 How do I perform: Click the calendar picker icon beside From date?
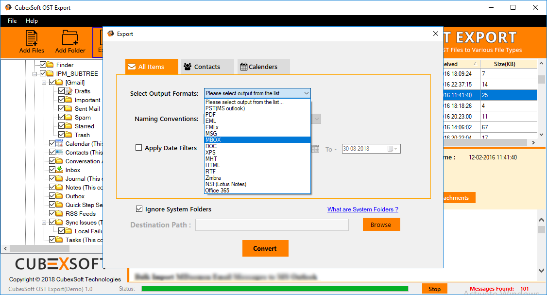[315, 149]
